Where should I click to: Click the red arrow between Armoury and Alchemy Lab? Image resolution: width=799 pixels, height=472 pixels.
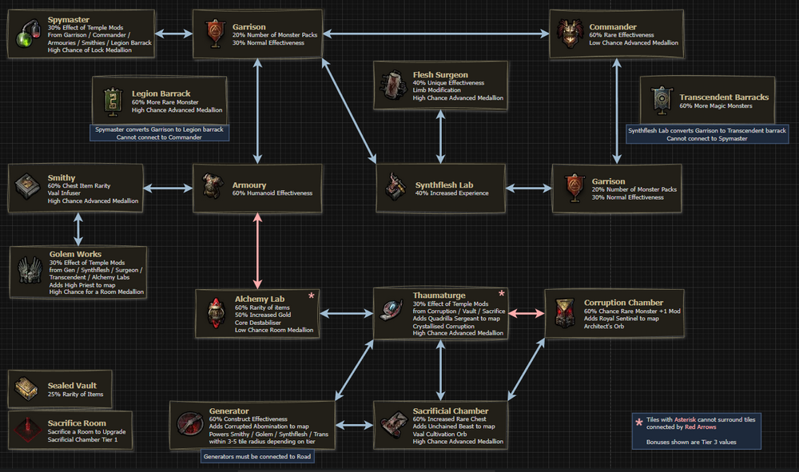pos(257,251)
